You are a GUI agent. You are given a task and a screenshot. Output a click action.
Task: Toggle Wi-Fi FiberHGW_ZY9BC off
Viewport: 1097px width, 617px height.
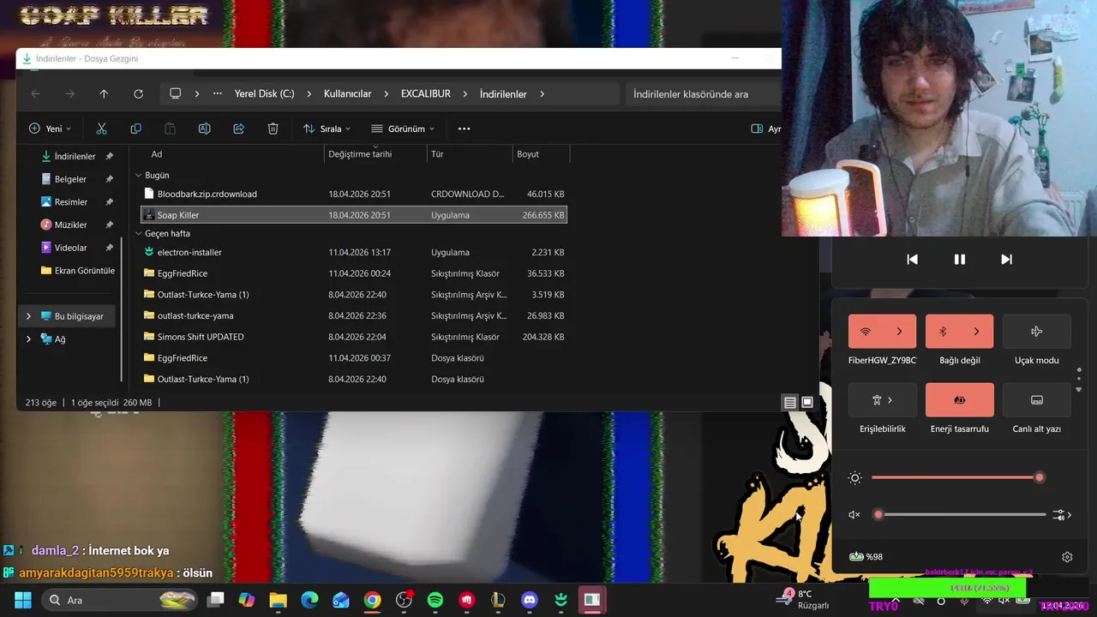(866, 332)
